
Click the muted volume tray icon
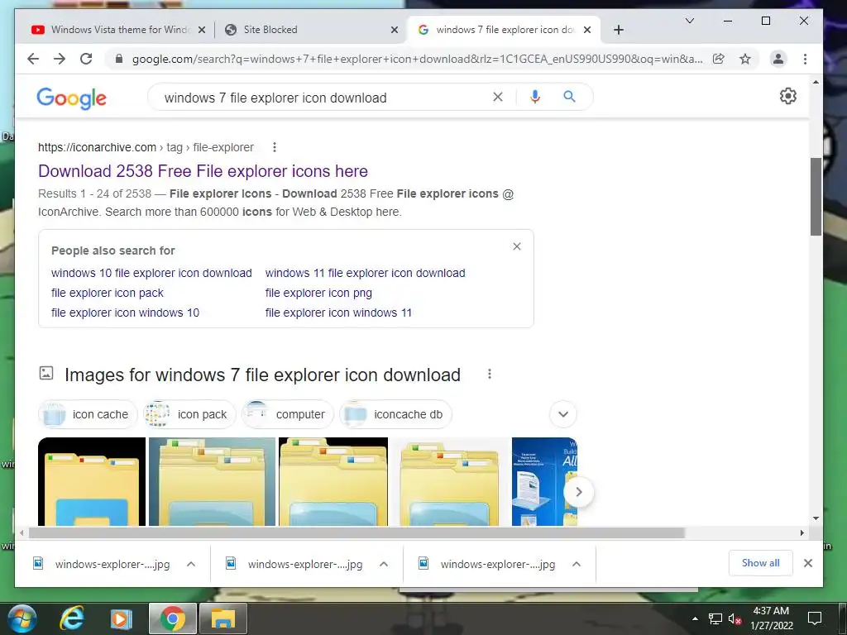coord(735,618)
